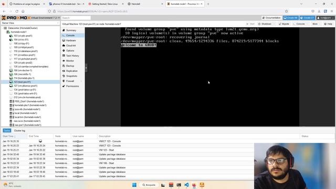Open the Summary panel of VM 123
The width and height of the screenshot is (336, 189).
tap(71, 30)
